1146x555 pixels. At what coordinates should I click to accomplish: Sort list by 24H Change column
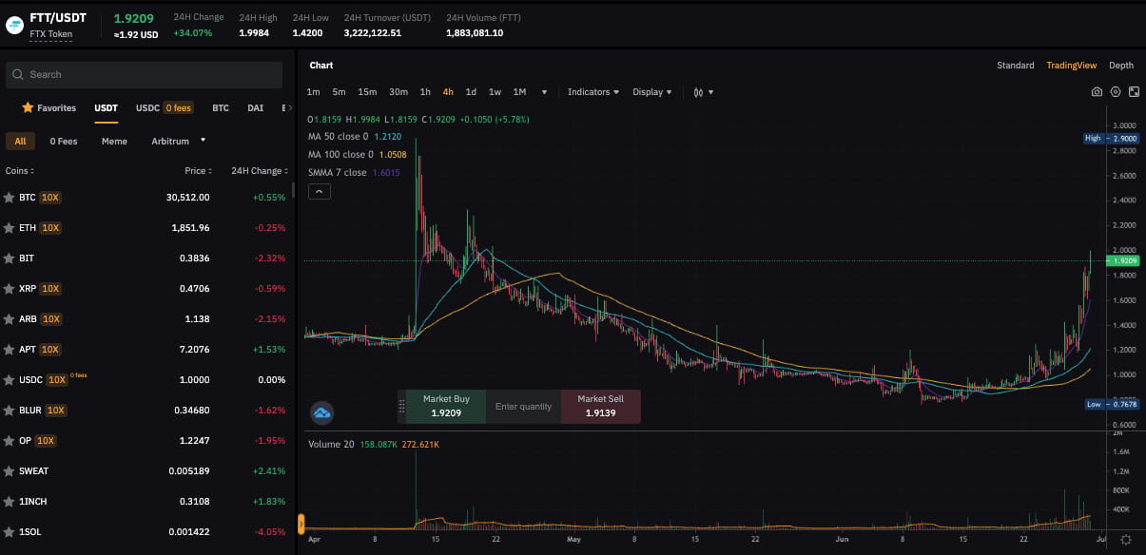pos(260,171)
